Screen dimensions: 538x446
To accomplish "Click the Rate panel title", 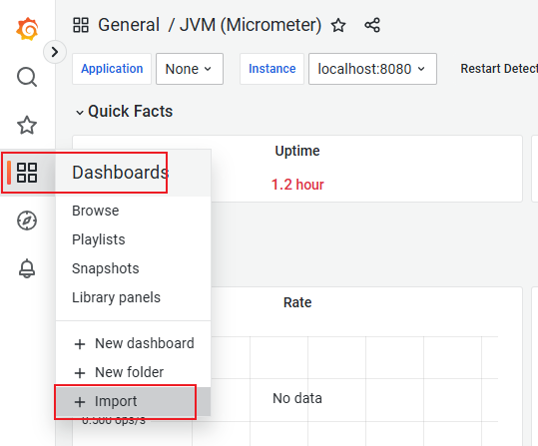I will point(297,302).
